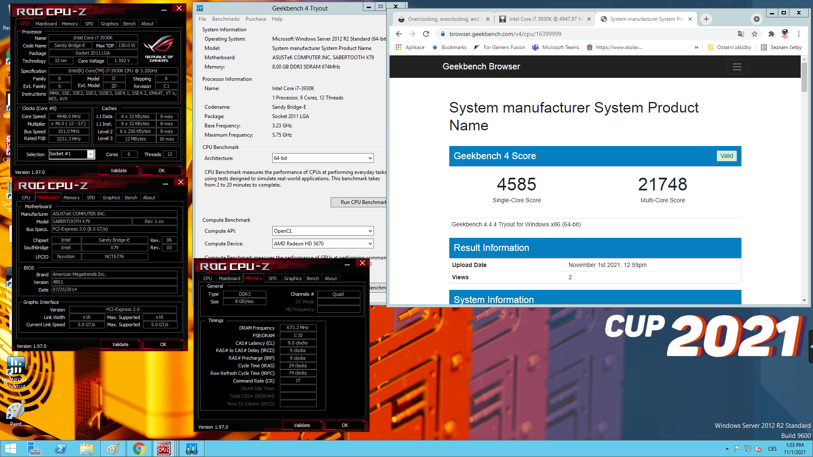Open Memory tab in top CPU-Z window
The image size is (813, 457).
click(70, 24)
